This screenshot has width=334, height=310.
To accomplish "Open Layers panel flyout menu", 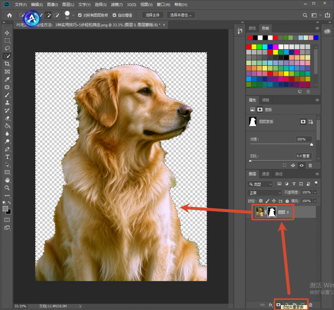I will click(317, 174).
